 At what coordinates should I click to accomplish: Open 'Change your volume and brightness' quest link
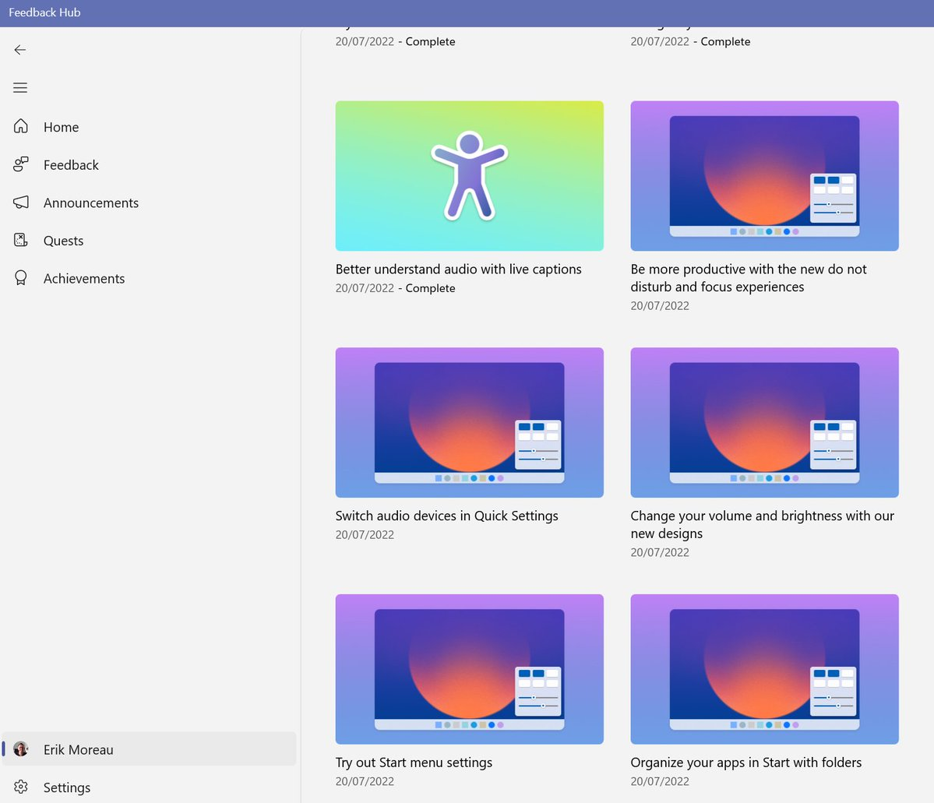(762, 524)
